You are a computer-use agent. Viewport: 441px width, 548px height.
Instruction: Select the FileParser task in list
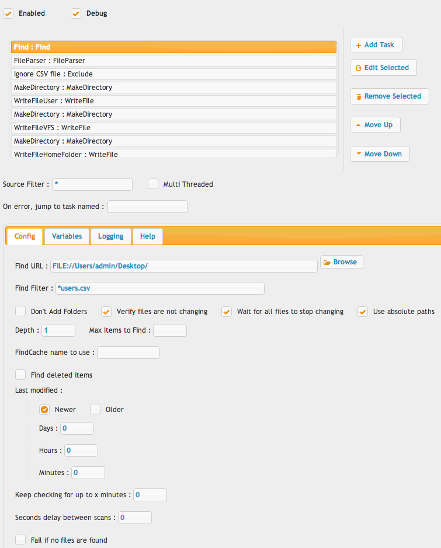pyautogui.click(x=173, y=61)
